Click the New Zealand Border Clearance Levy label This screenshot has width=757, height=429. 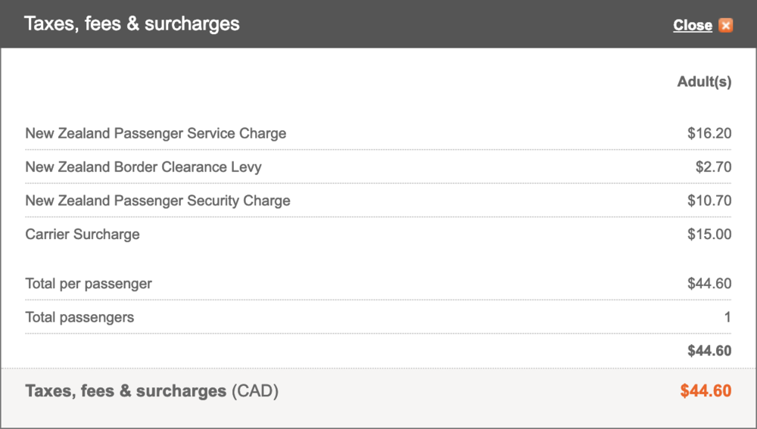click(x=143, y=167)
